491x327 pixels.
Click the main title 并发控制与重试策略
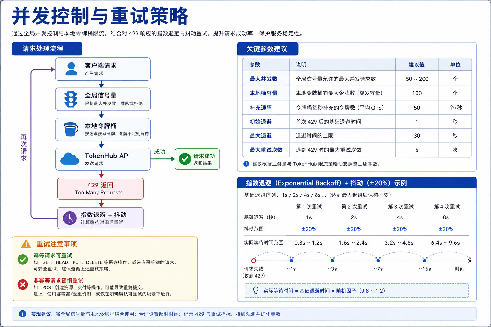(100, 16)
